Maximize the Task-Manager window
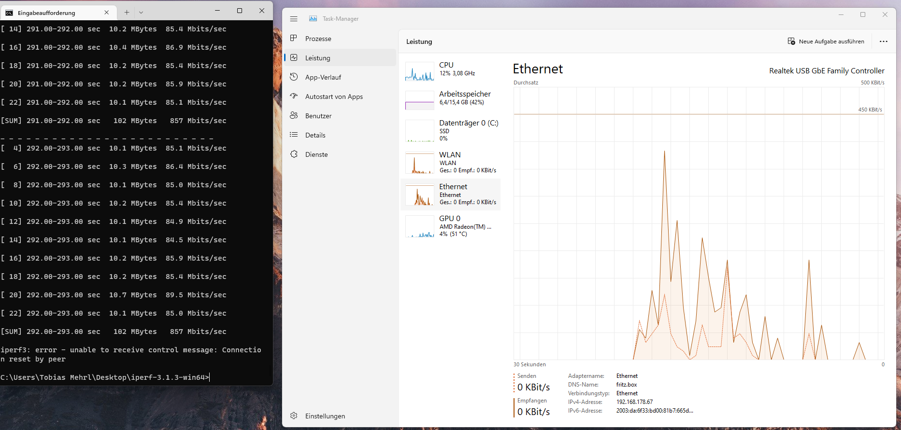Image resolution: width=901 pixels, height=430 pixels. [863, 14]
